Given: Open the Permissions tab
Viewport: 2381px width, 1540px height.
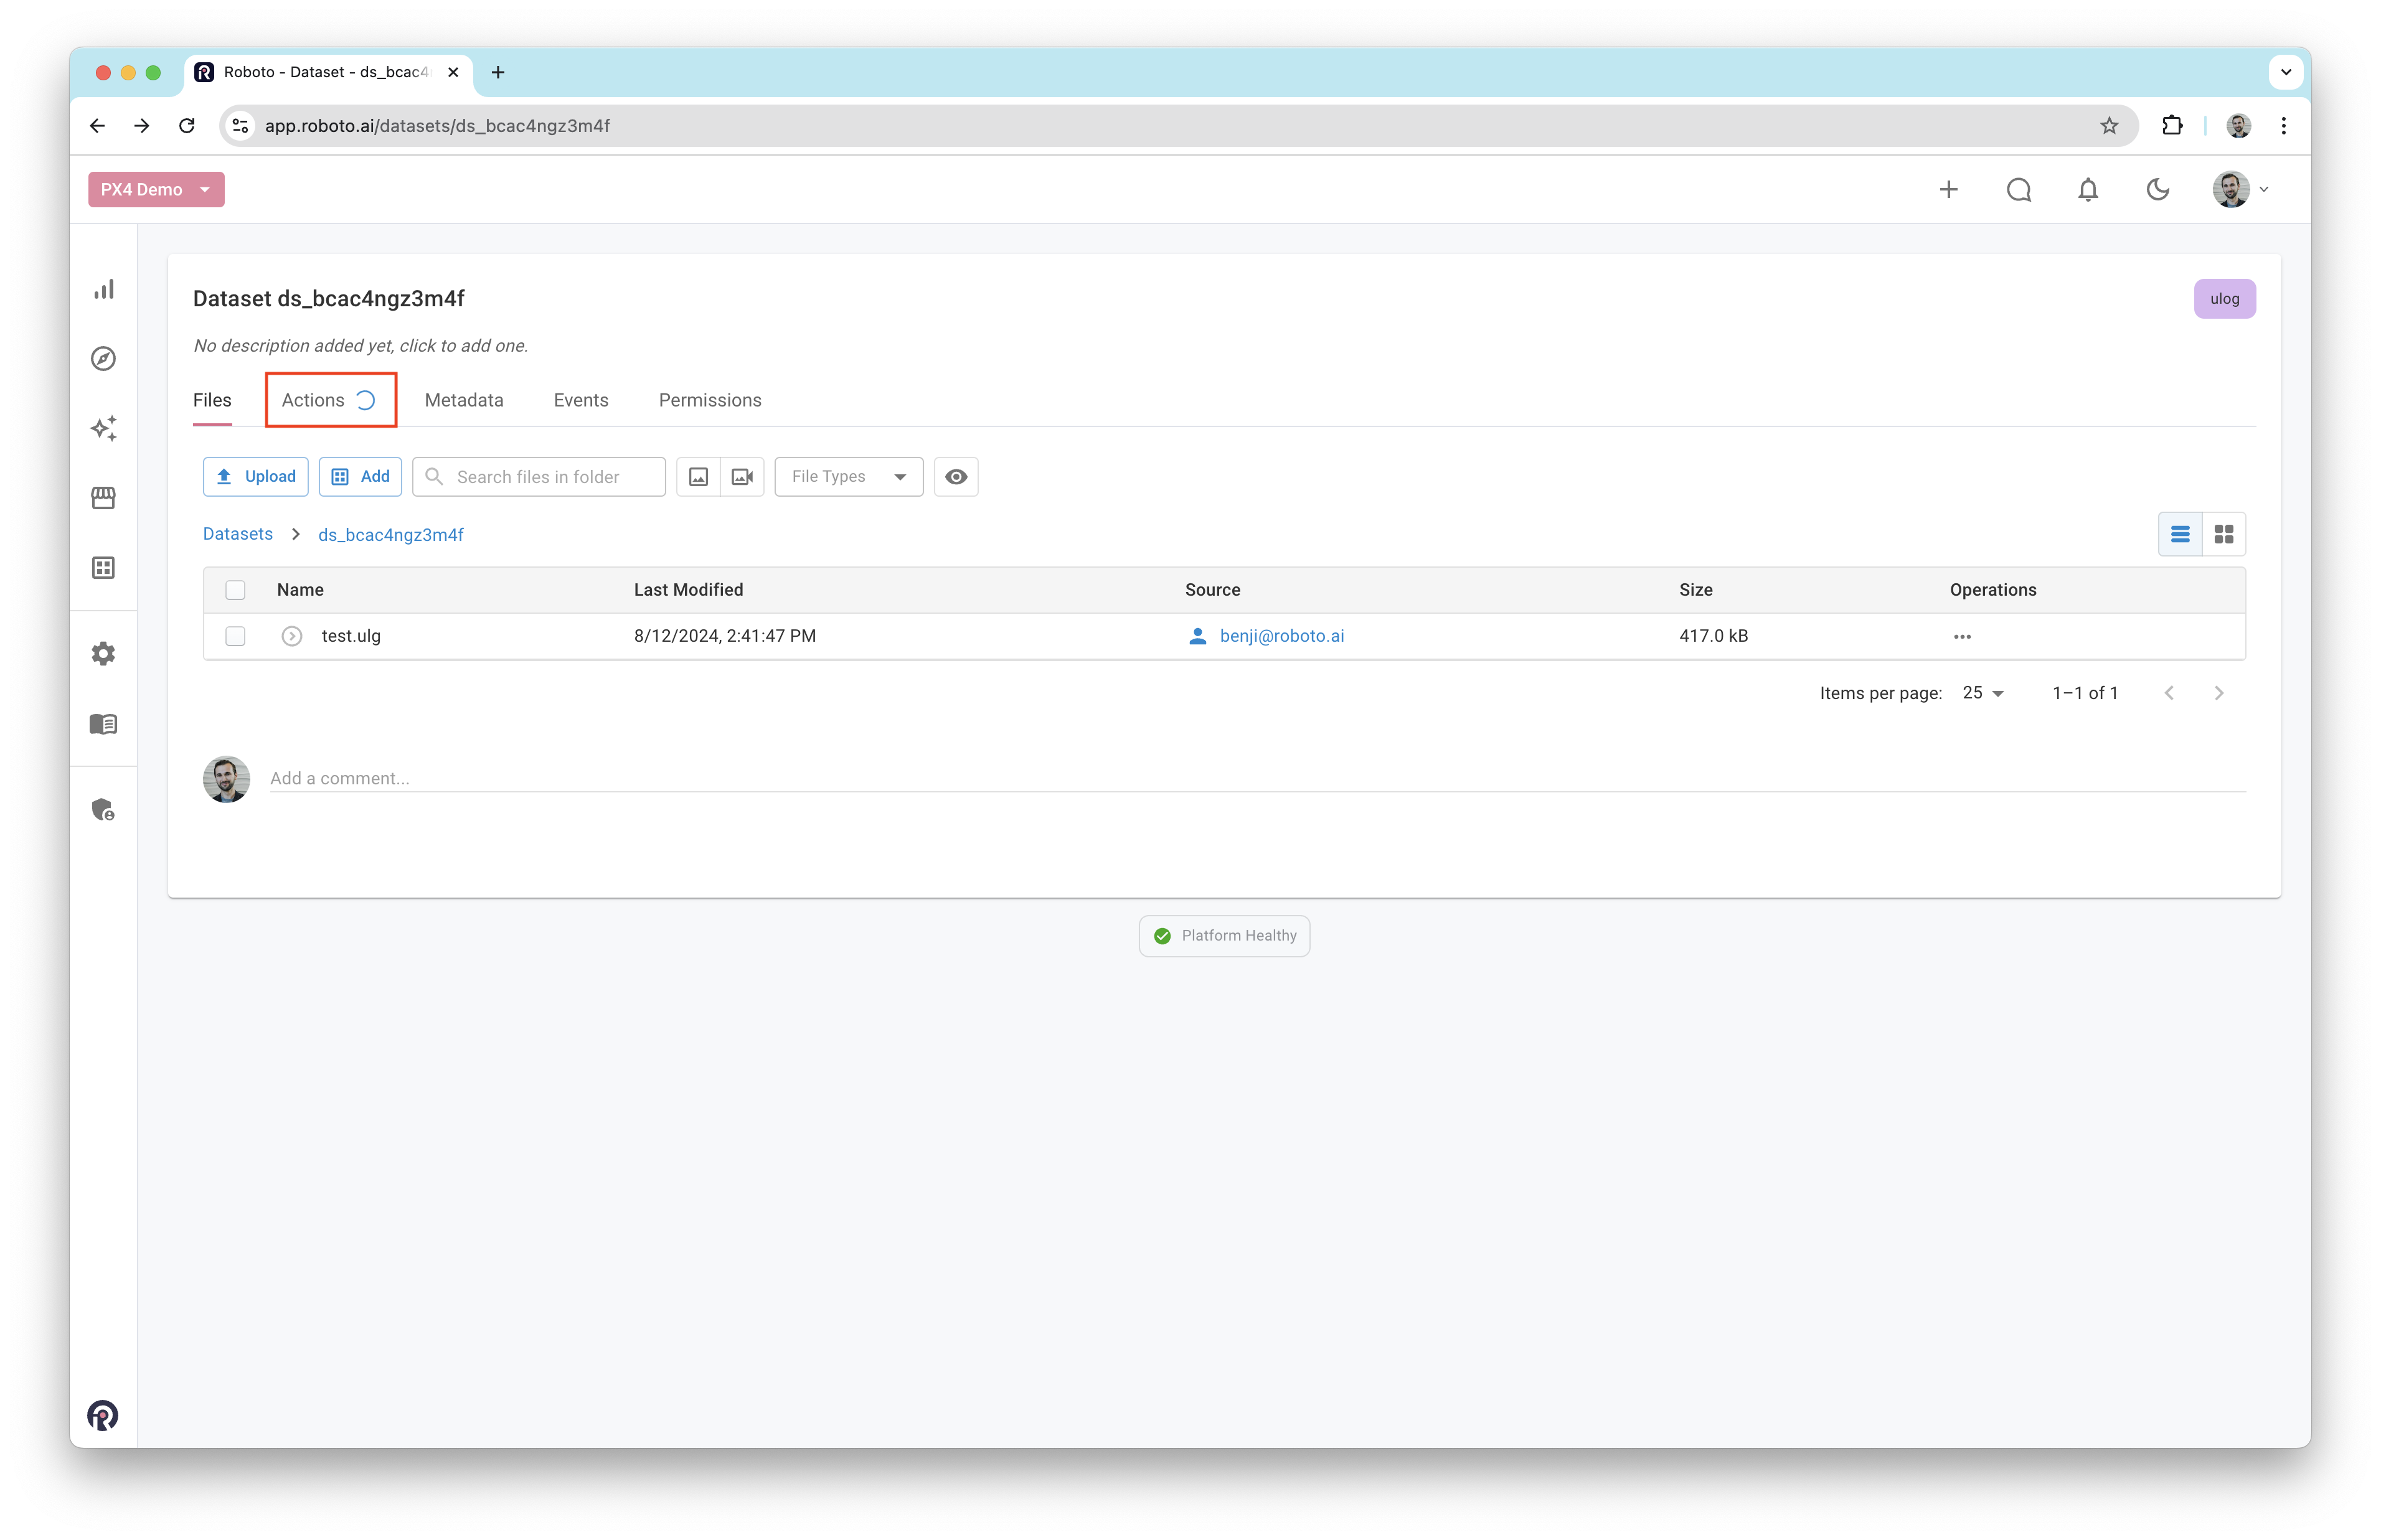Looking at the screenshot, I should pos(710,400).
